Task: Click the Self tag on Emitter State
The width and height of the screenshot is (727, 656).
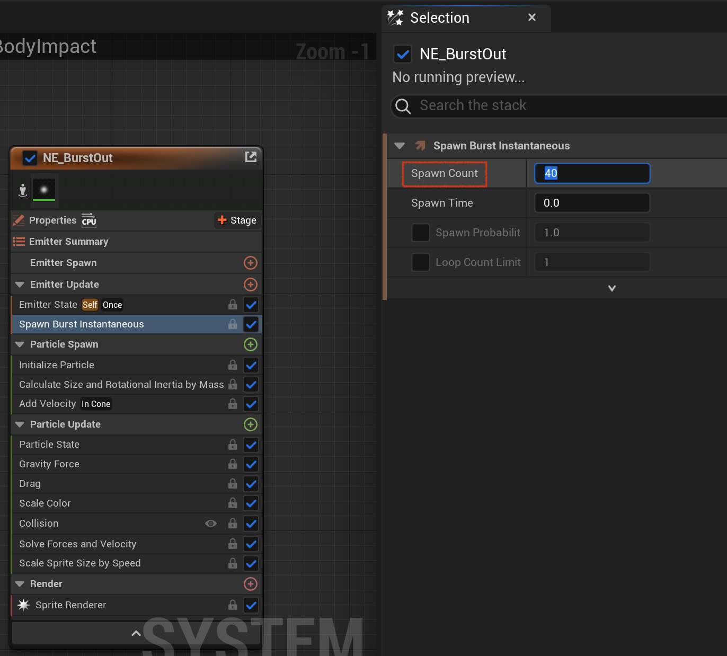Action: click(90, 305)
